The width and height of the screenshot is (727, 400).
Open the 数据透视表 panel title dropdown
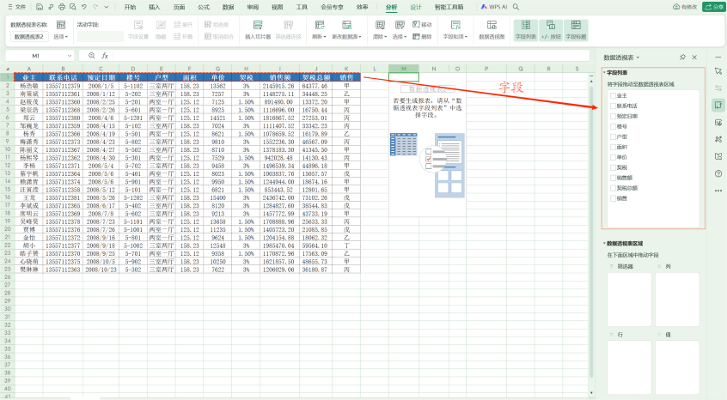pyautogui.click(x=637, y=57)
